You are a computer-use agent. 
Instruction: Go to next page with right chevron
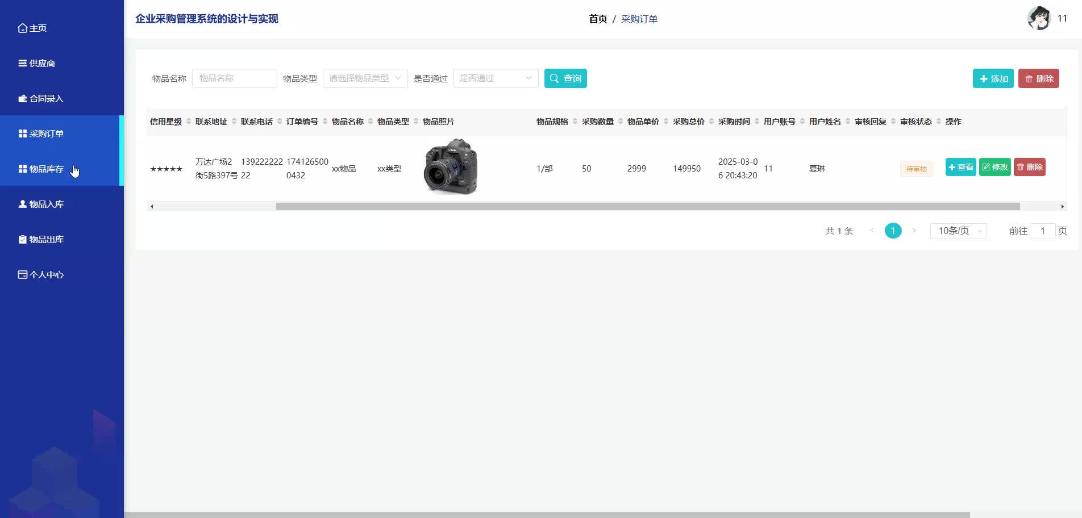click(914, 231)
